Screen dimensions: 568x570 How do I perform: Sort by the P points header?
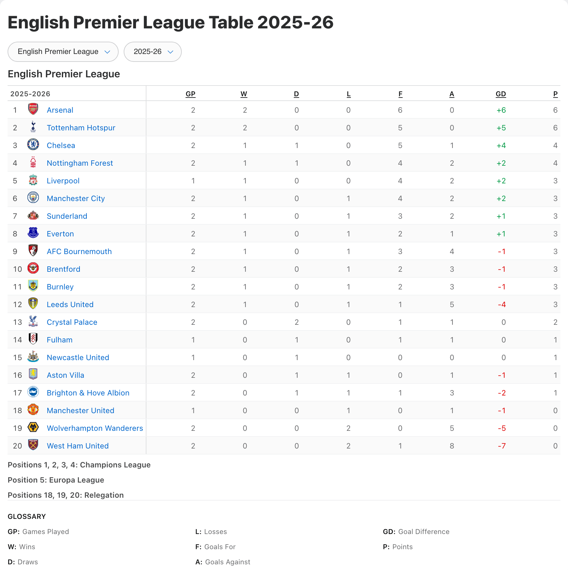[555, 94]
